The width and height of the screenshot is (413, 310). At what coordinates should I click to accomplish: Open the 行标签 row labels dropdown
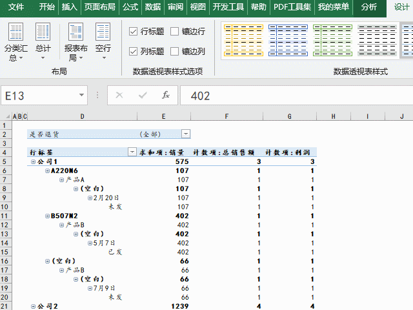[134, 152]
